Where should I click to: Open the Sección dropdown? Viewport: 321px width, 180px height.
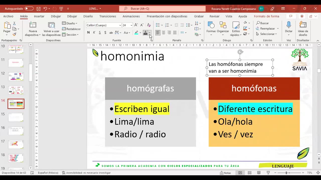tap(70, 34)
